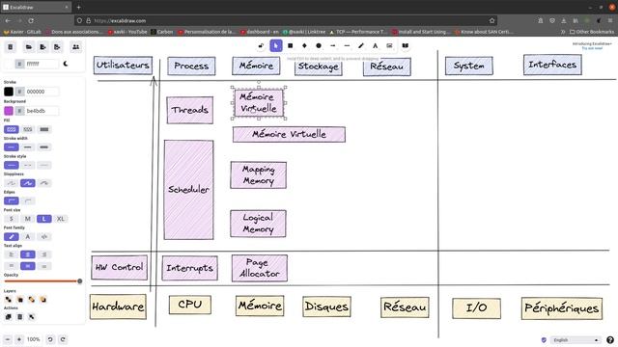Set sloppiness to architect
The width and height of the screenshot is (618, 347).
tap(12, 183)
